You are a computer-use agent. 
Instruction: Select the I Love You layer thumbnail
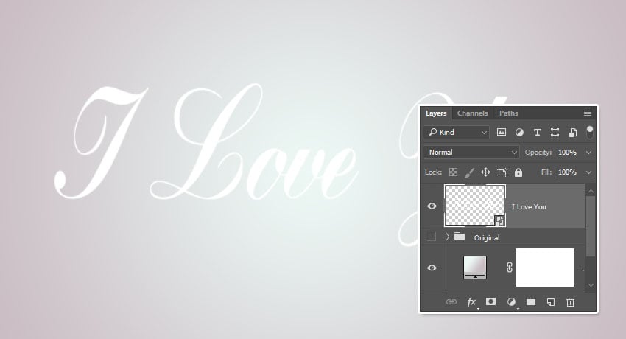click(475, 206)
